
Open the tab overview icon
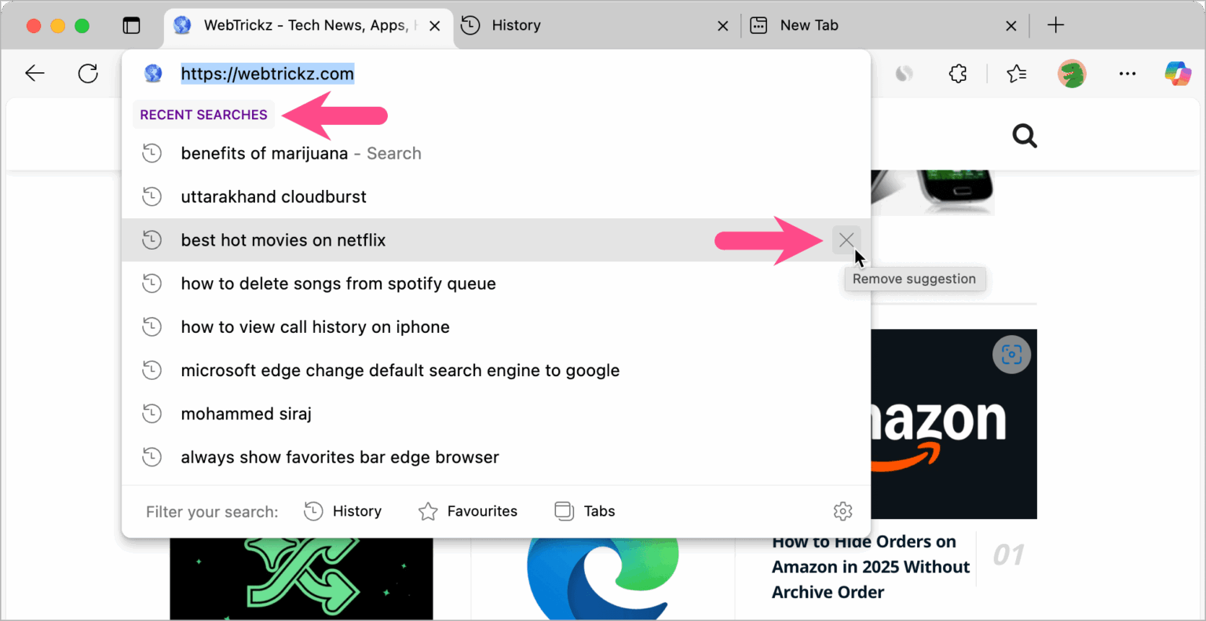coord(132,25)
